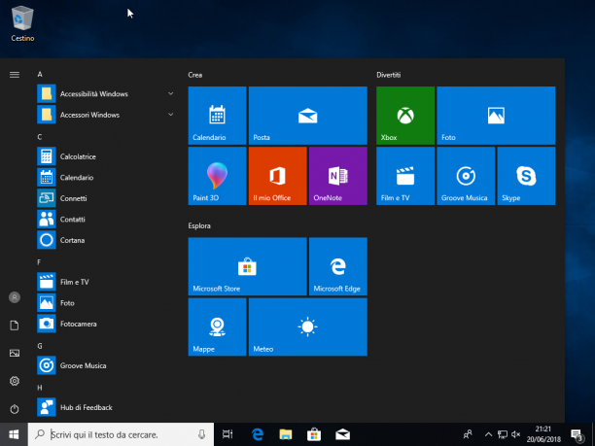
Task: Launch the Skype tile
Action: click(526, 176)
